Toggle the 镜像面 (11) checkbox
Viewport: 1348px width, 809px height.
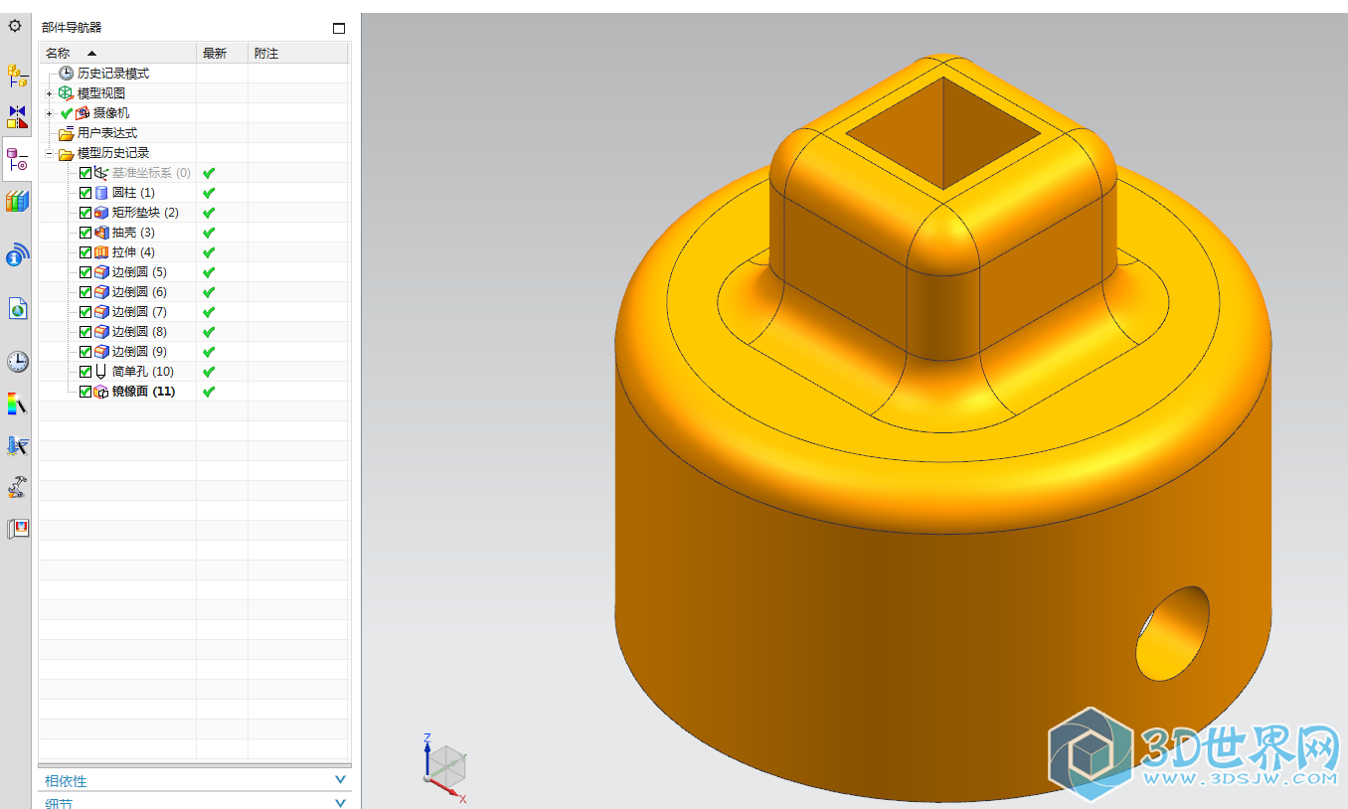tap(84, 392)
